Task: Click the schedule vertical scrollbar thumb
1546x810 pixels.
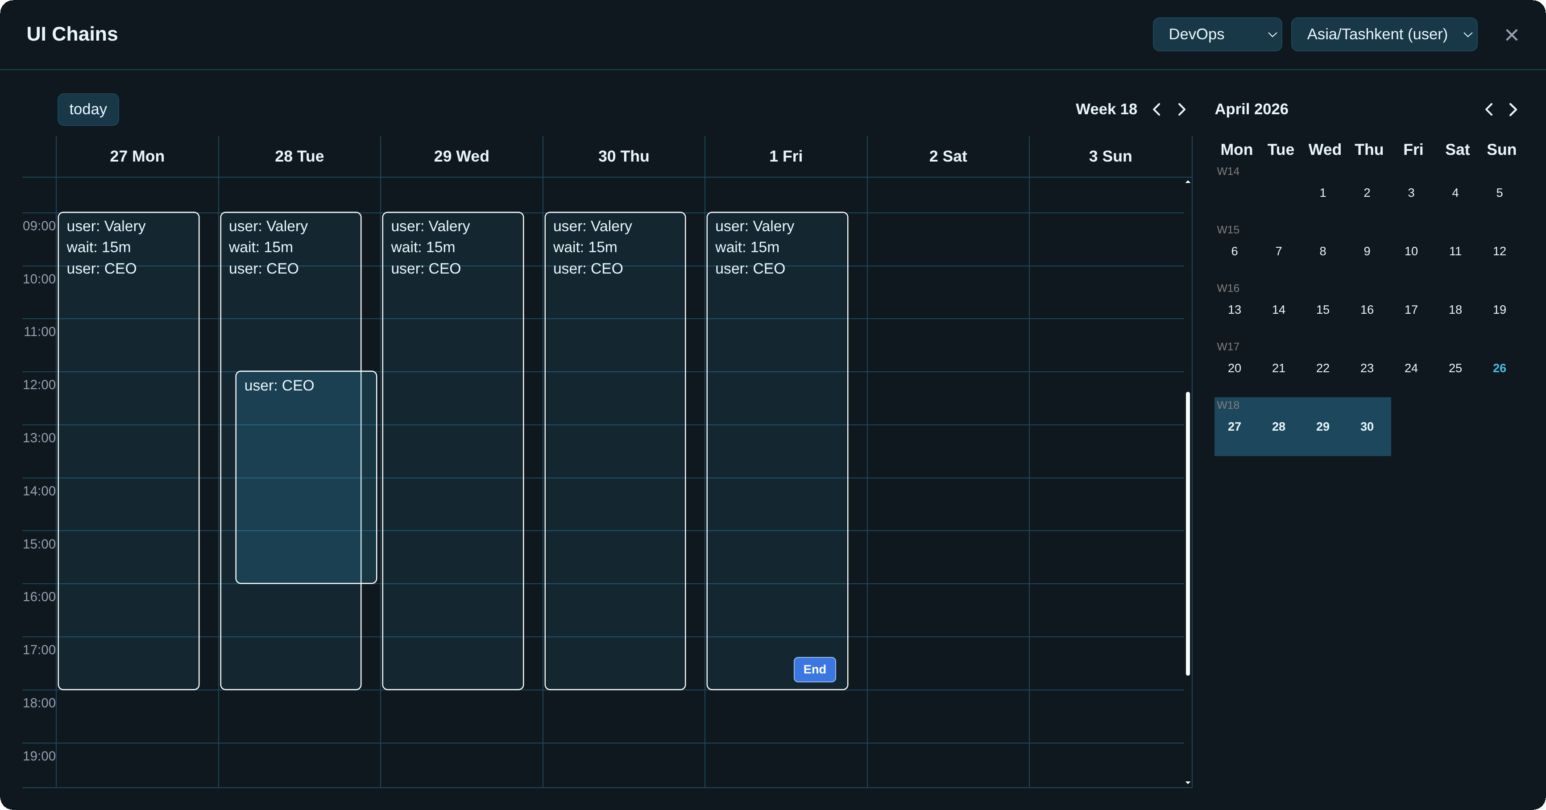Action: pyautogui.click(x=1188, y=534)
